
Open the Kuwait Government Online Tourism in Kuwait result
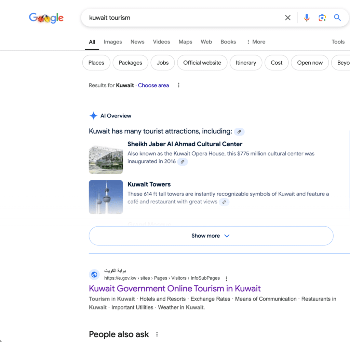[x=175, y=289]
